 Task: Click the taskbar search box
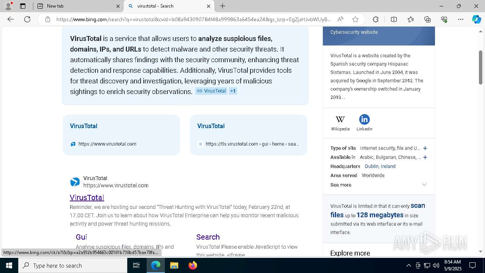[x=73, y=265]
